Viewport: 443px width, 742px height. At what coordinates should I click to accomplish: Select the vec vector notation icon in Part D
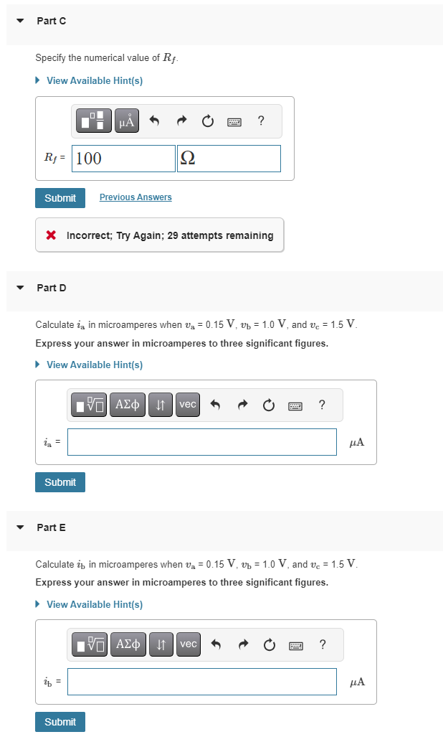[x=187, y=404]
